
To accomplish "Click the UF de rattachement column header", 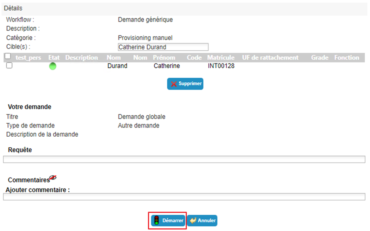I will tap(270, 58).
